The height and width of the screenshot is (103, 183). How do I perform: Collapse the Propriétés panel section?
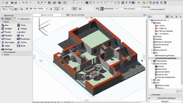click(x=151, y=95)
